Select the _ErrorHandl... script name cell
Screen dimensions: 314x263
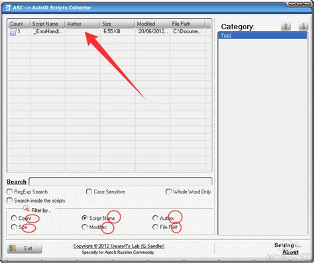pos(48,32)
